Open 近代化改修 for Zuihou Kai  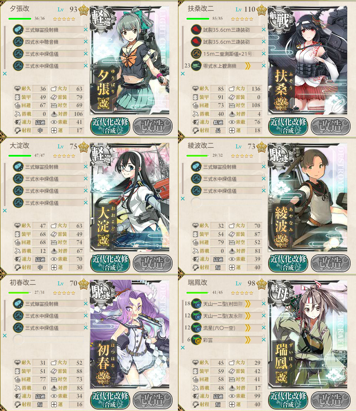point(288,400)
